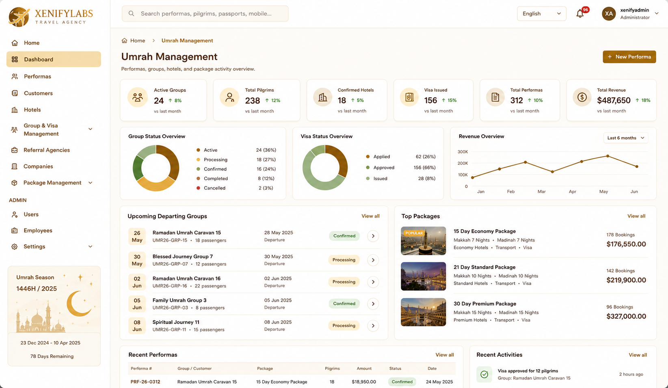Click the Home breadcrumb house icon

coord(124,41)
